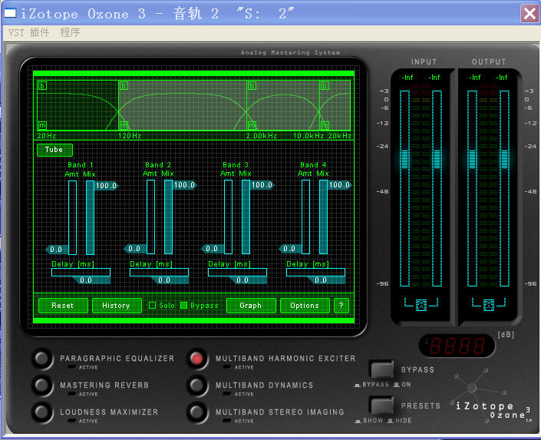This screenshot has width=541, height=440.
Task: Click the 120 Hz crossover label
Action: click(130, 136)
